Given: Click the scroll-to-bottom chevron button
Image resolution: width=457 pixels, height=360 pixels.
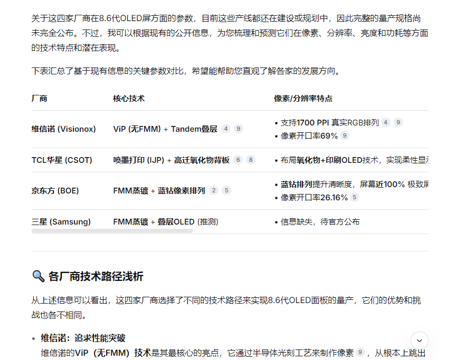Looking at the screenshot, I should (420, 340).
